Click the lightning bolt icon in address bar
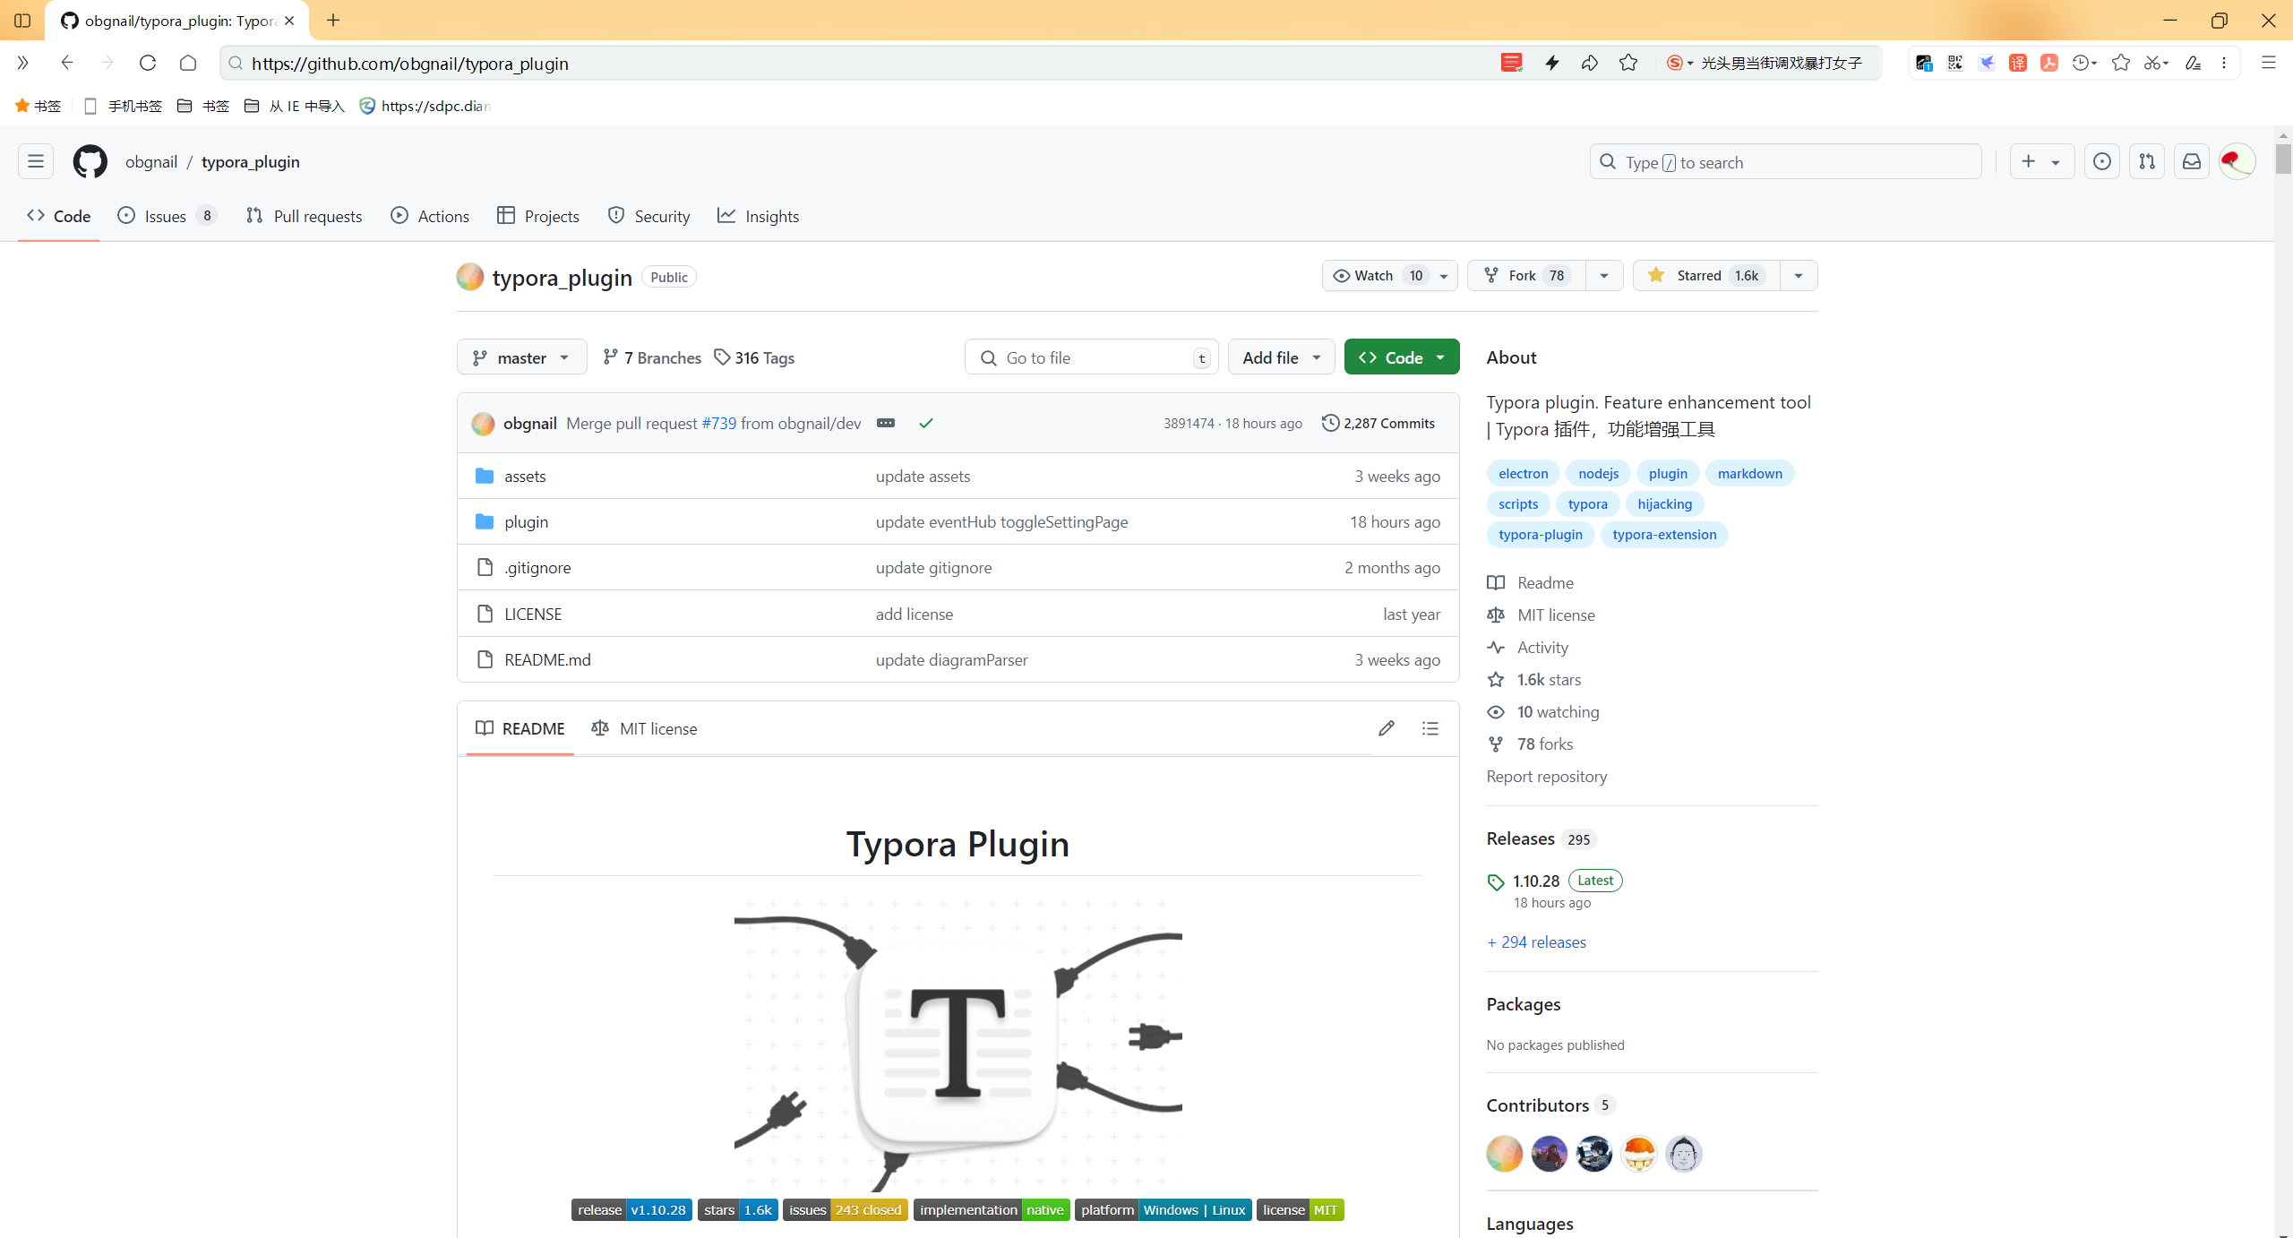The image size is (2293, 1238). click(1552, 63)
